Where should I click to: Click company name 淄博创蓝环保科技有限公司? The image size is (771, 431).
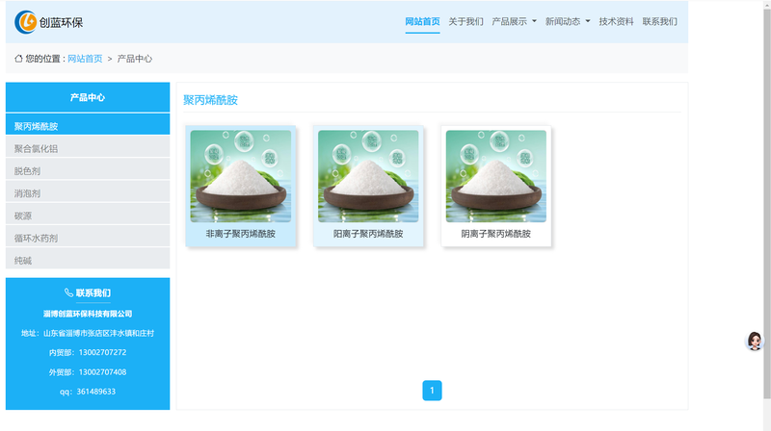pyautogui.click(x=88, y=314)
